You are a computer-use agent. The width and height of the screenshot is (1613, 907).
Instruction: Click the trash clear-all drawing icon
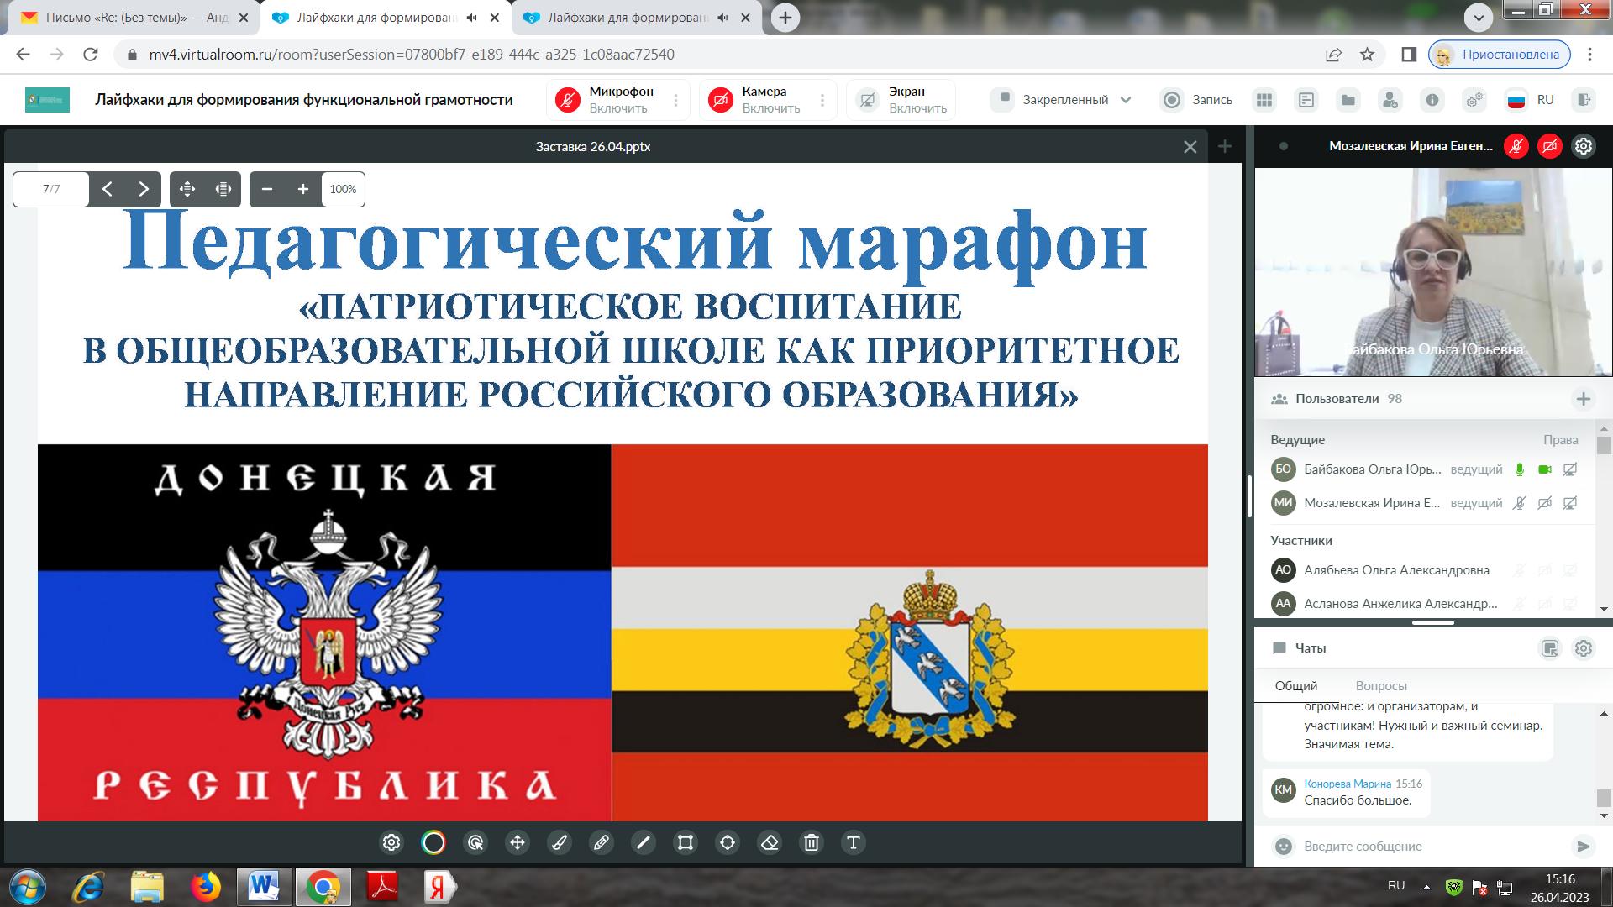click(812, 842)
